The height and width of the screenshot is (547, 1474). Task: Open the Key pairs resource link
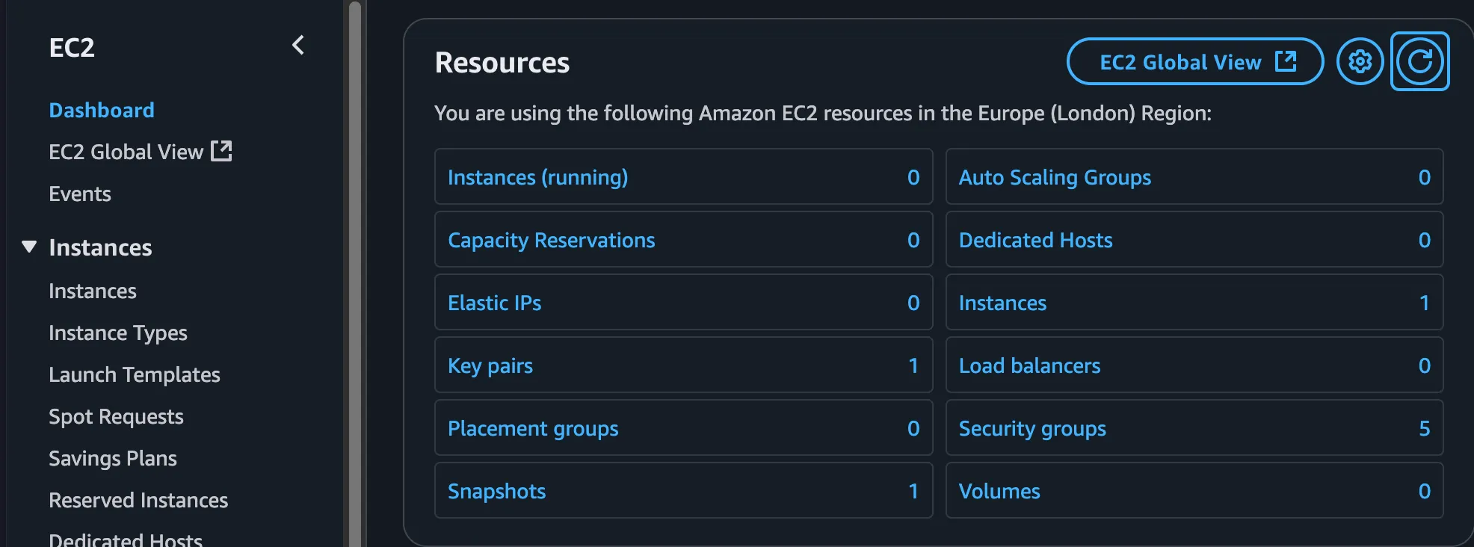click(490, 366)
